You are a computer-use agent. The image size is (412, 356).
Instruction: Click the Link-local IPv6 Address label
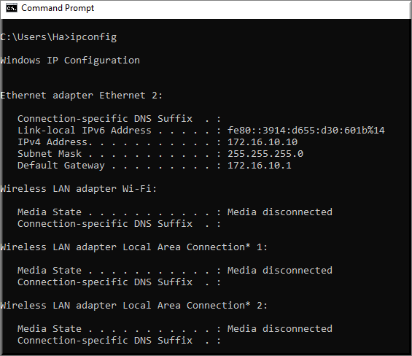click(85, 131)
